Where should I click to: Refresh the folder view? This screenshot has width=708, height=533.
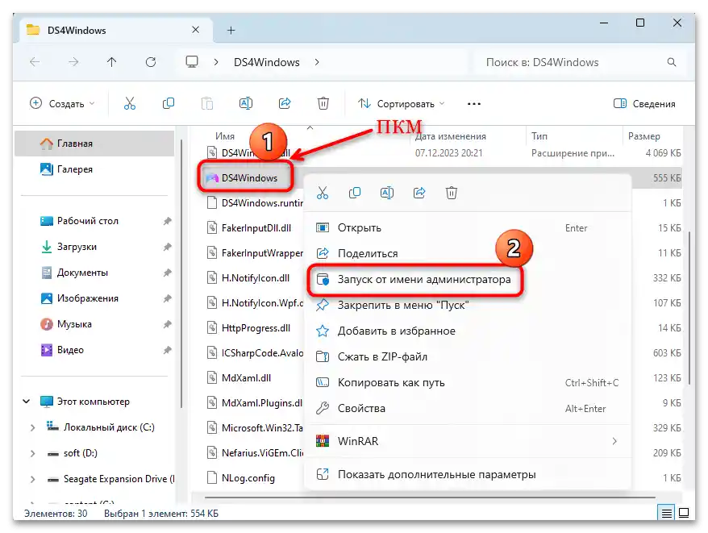click(150, 62)
